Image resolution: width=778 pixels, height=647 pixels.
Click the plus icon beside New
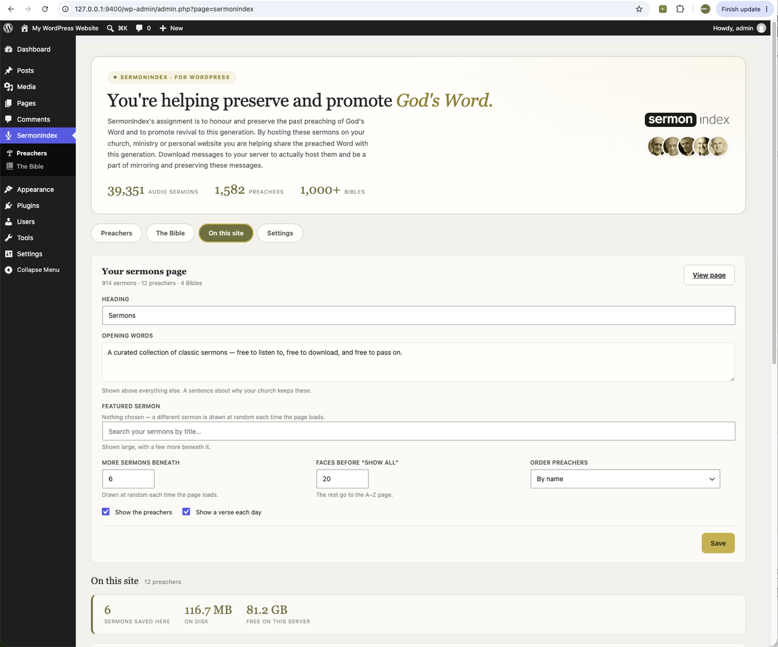tap(163, 28)
